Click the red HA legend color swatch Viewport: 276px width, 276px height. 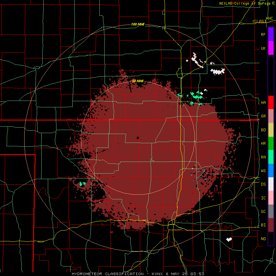tap(271, 102)
